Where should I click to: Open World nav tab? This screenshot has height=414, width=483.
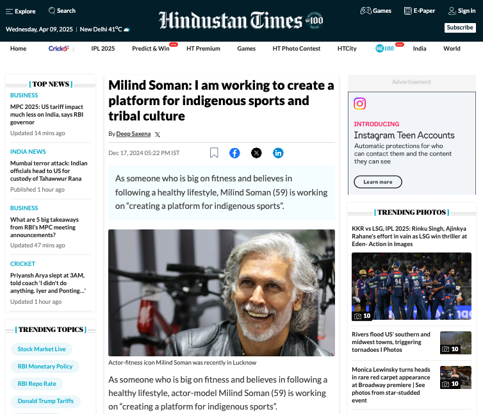452,49
